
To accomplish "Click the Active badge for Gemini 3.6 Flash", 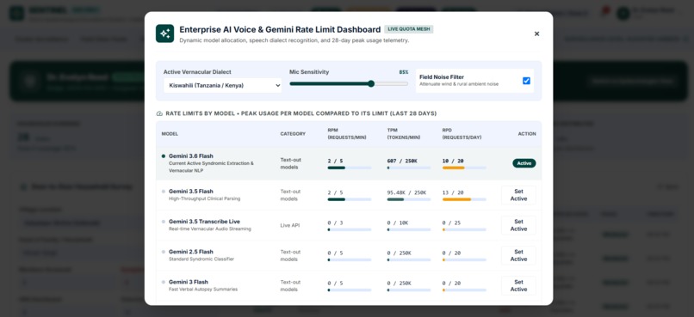I will [524, 163].
